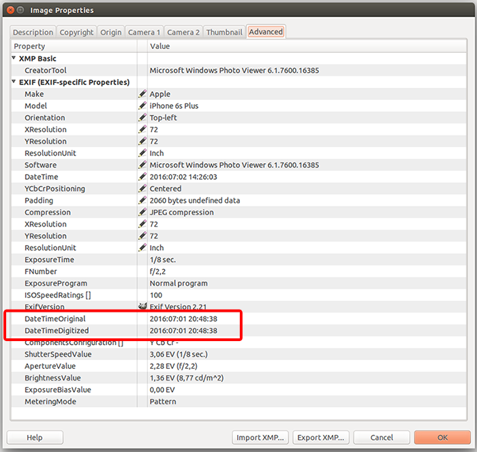The image size is (477, 452).
Task: Click the Export XMP... button
Action: point(320,437)
